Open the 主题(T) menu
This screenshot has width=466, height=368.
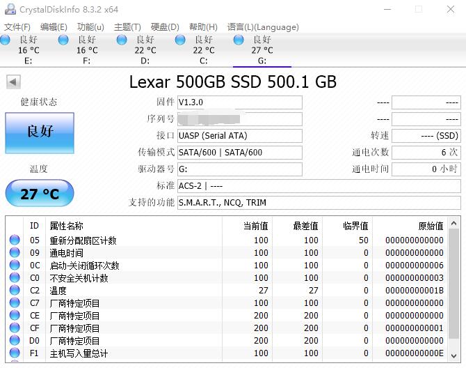coord(127,27)
